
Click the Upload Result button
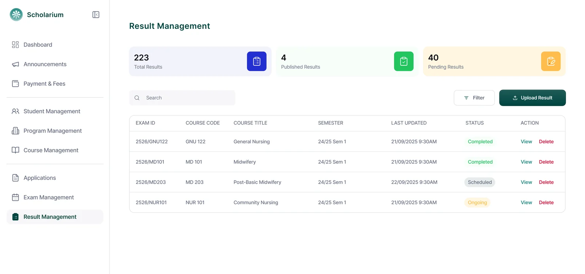pos(532,98)
